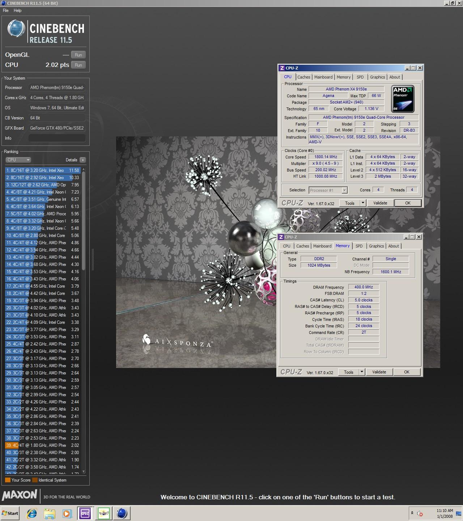Viewport: 463px width, 521px height.
Task: Click Tools button in top CPU-Z window
Action: pyautogui.click(x=350, y=203)
